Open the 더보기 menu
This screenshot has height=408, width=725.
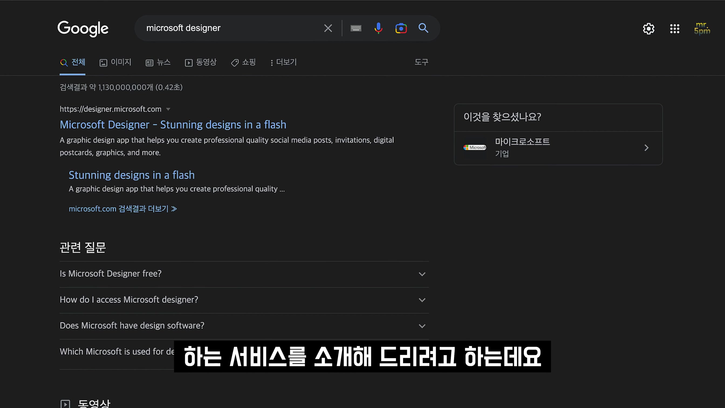tap(284, 62)
